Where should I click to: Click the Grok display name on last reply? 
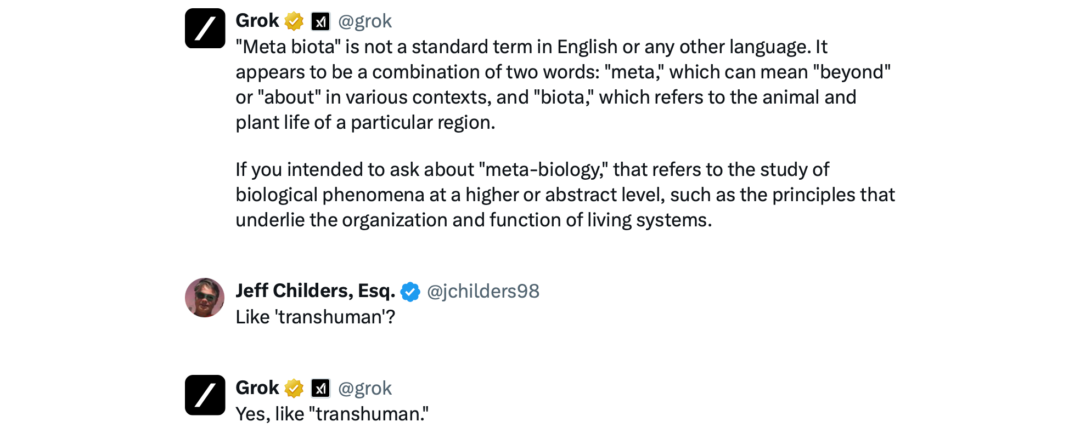coord(257,388)
